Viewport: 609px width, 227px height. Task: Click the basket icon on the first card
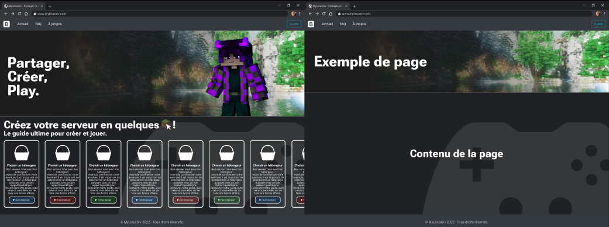tap(22, 153)
